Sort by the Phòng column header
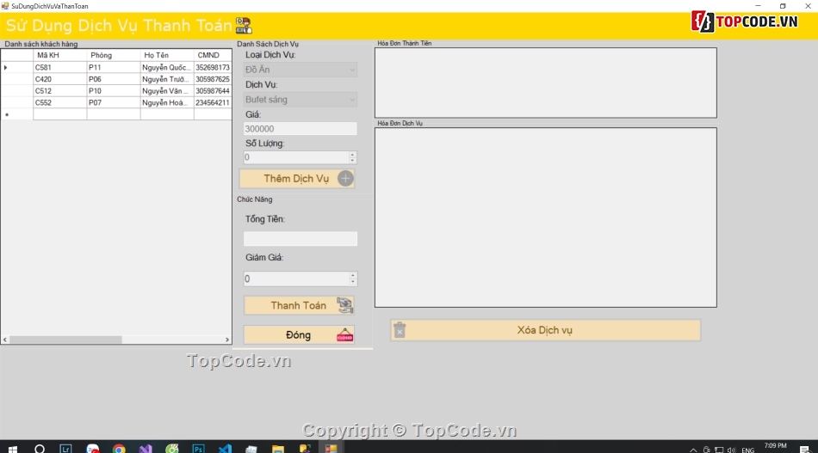Viewport: 818px width, 453px height. click(x=114, y=55)
